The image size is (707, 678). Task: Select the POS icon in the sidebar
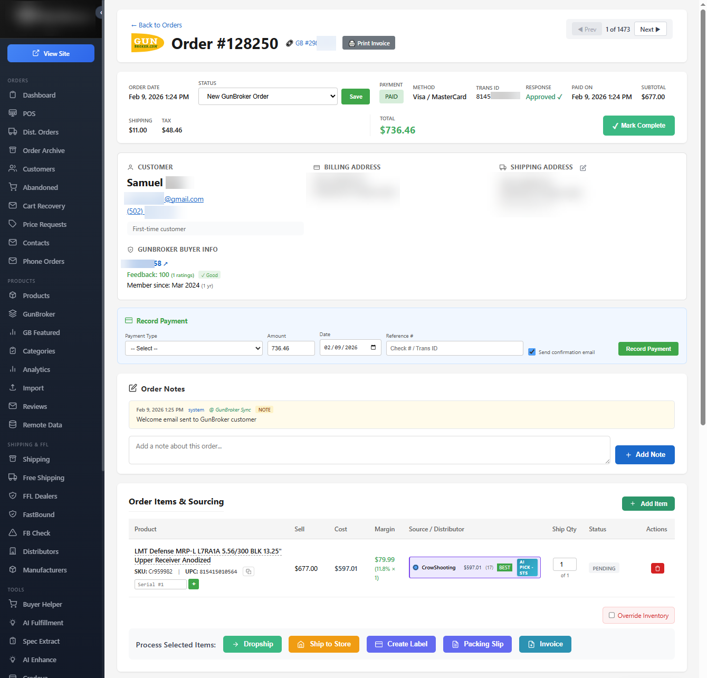tap(13, 113)
